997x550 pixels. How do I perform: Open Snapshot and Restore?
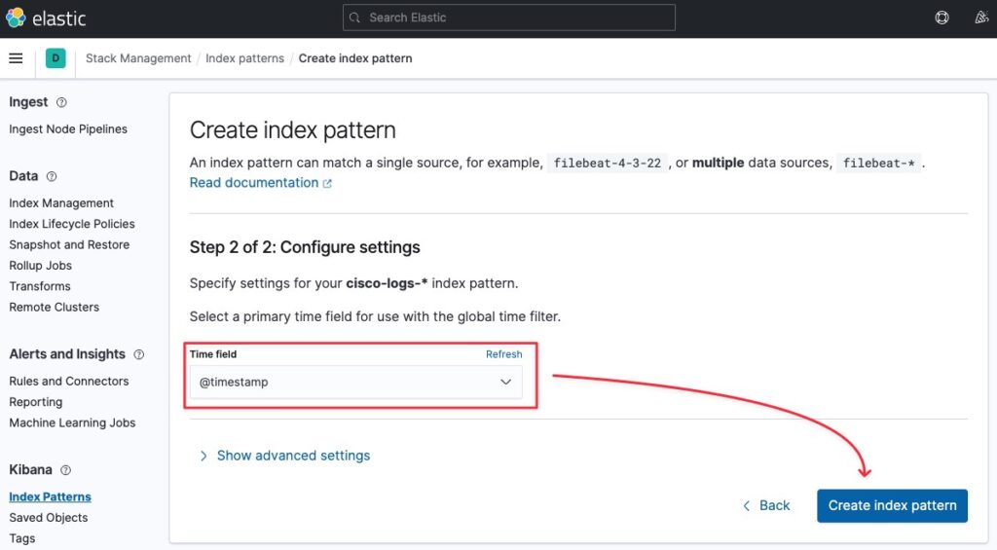coord(69,244)
